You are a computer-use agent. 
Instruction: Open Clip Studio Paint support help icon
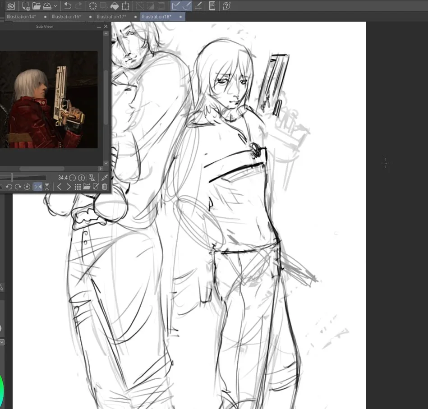pyautogui.click(x=226, y=6)
